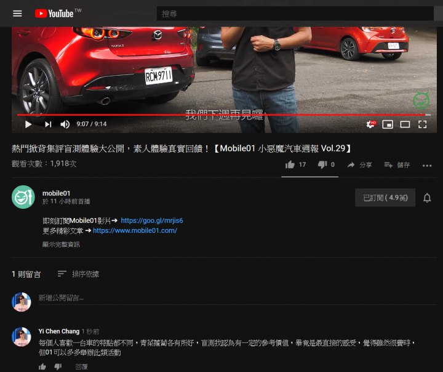
Task: Dislike Yi Chen Chang's comment
Action: 58,367
